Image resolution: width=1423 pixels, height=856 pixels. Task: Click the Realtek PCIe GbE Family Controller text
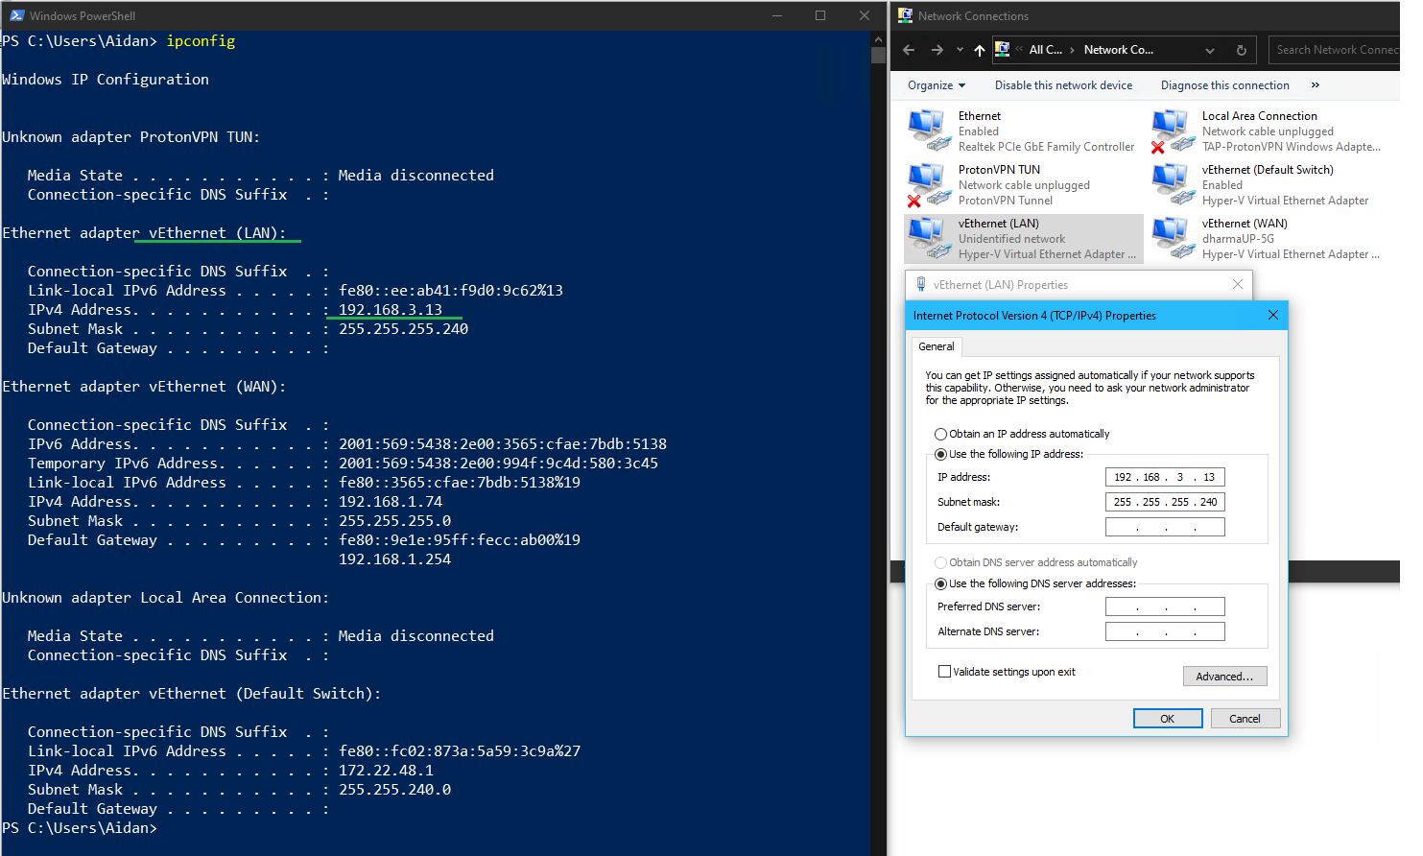point(1046,147)
